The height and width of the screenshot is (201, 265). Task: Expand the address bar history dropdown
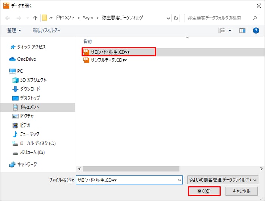(168, 18)
